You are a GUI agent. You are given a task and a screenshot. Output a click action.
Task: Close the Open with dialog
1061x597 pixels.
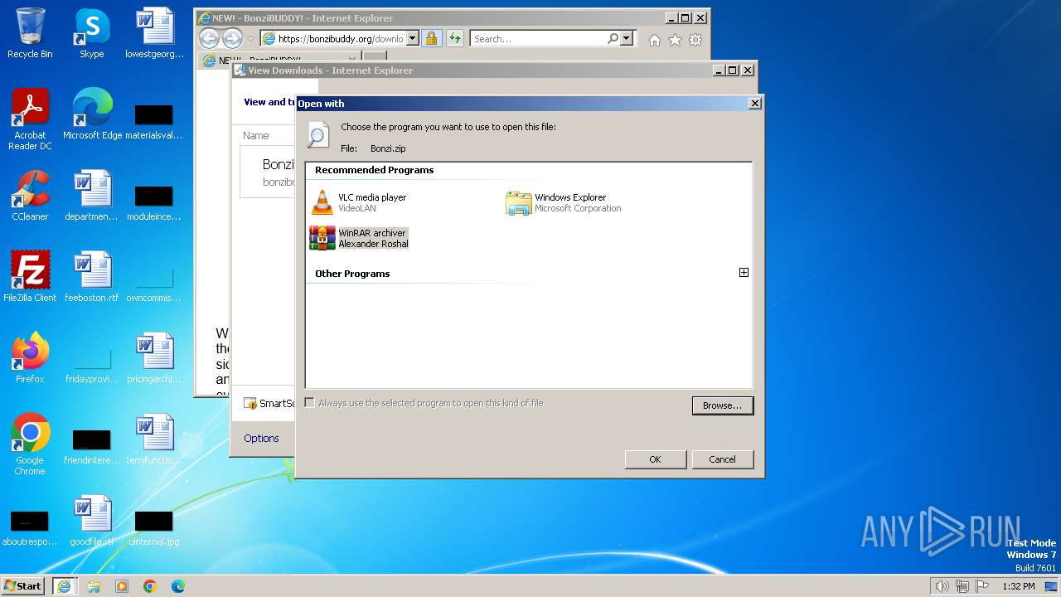(x=754, y=104)
